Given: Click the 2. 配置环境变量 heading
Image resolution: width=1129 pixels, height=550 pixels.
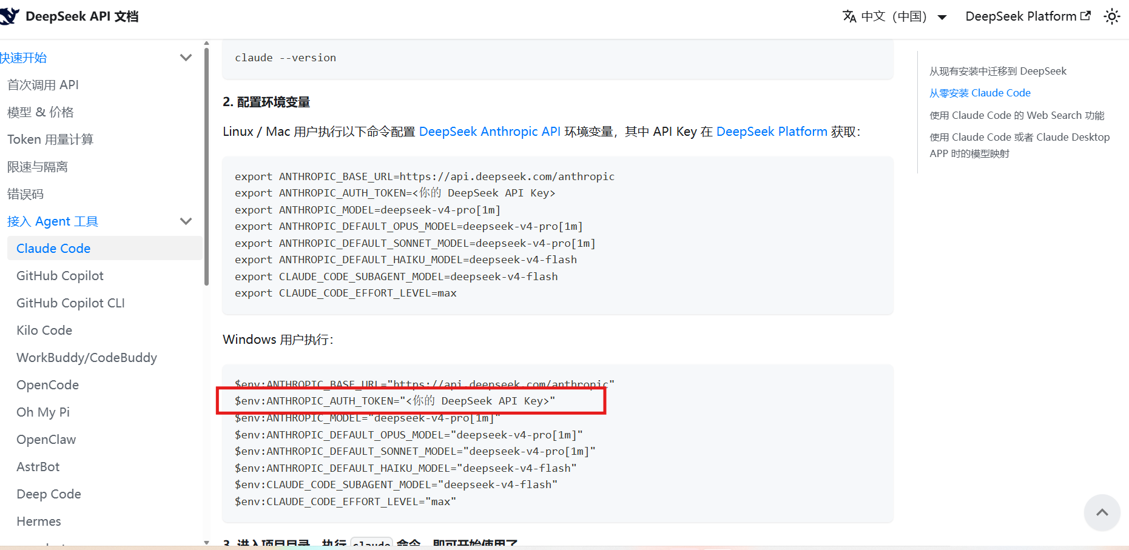Looking at the screenshot, I should (266, 102).
